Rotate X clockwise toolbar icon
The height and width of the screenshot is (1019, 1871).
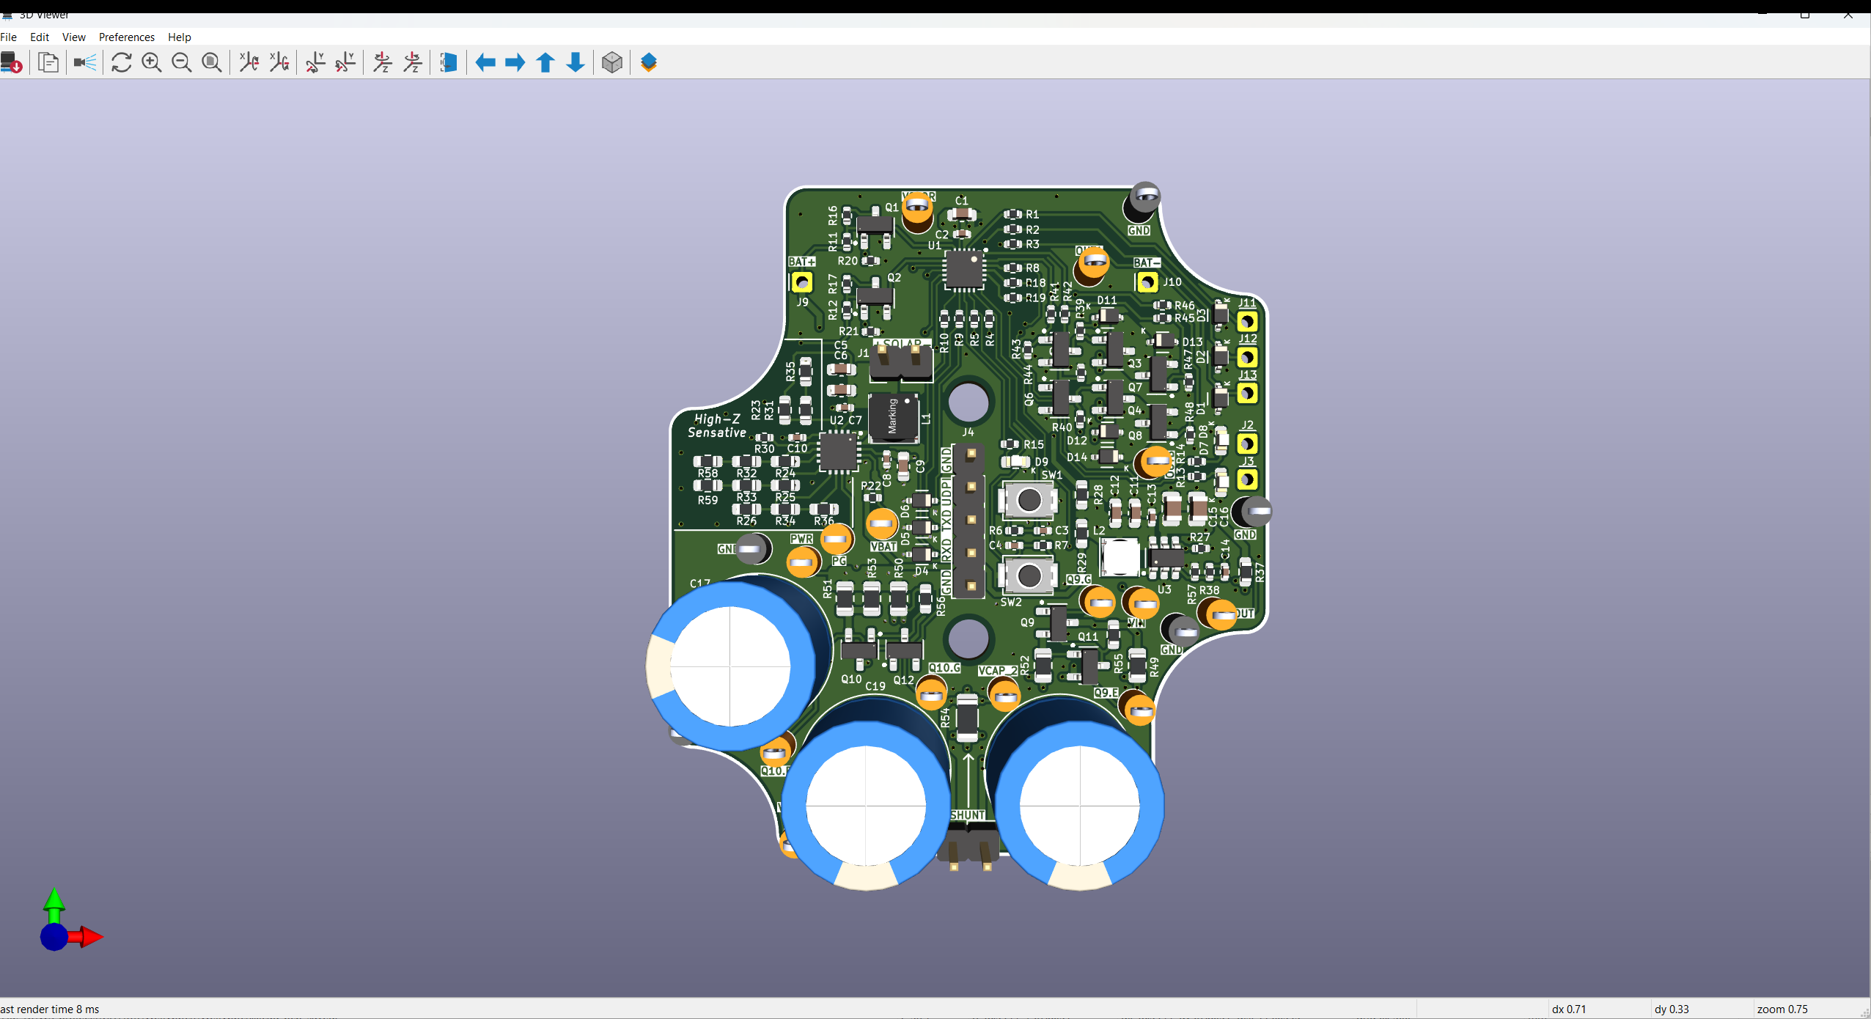click(x=249, y=63)
